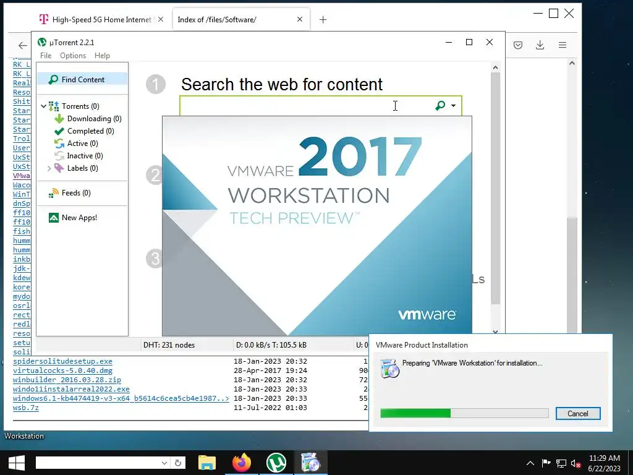Open virtualcocks-5.0.40.dmg link
This screenshot has height=475, width=633.
tap(62, 371)
